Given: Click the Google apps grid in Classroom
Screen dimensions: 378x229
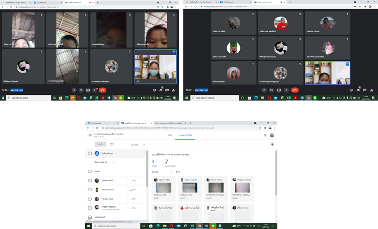Looking at the screenshot, I should [x=265, y=135].
